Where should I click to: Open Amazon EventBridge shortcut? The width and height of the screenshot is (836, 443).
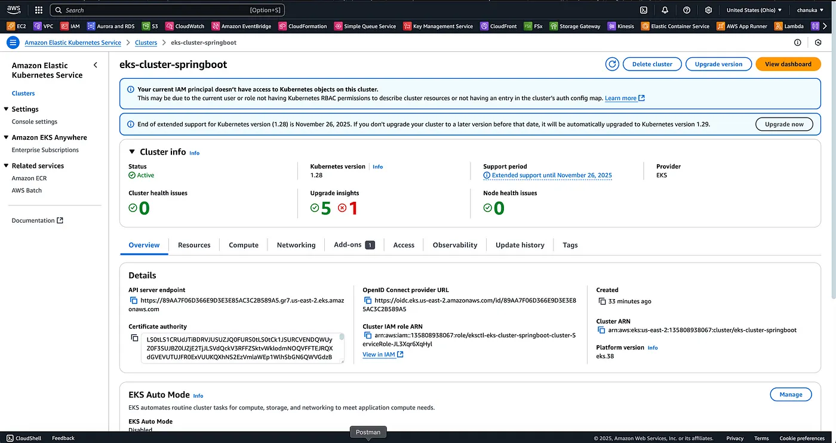pyautogui.click(x=241, y=26)
